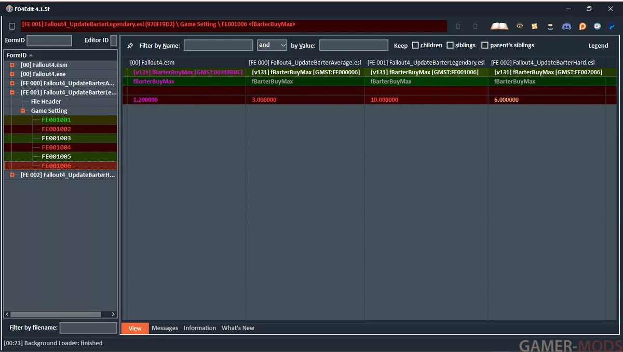Expand the [00] Fallout4.exe tree node
The image size is (623, 352).
tap(12, 74)
